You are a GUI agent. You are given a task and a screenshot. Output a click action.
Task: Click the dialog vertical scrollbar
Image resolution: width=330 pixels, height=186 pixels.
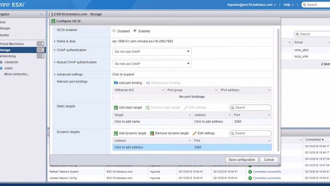click(278, 89)
